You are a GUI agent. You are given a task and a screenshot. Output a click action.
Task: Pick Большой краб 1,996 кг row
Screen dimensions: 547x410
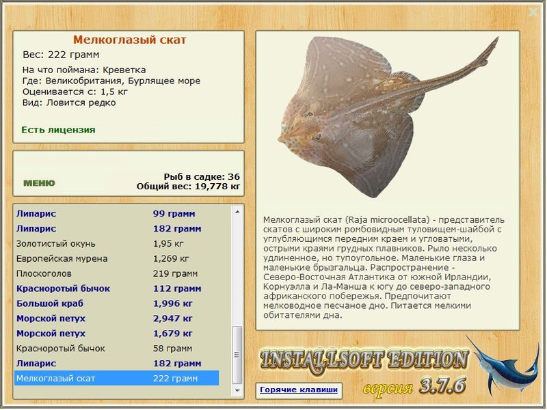(116, 303)
